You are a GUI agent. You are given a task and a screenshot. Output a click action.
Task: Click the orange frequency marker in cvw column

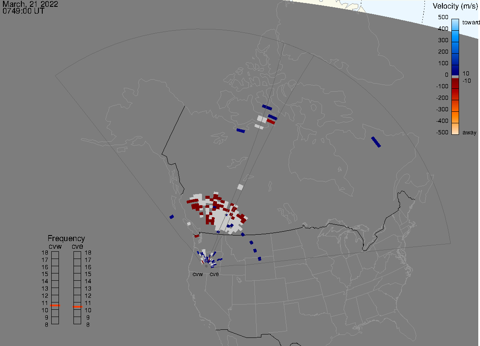[55, 305]
